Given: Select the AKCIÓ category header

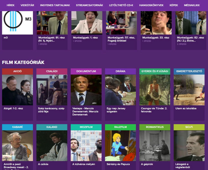Looking at the screenshot, I should (17, 71).
